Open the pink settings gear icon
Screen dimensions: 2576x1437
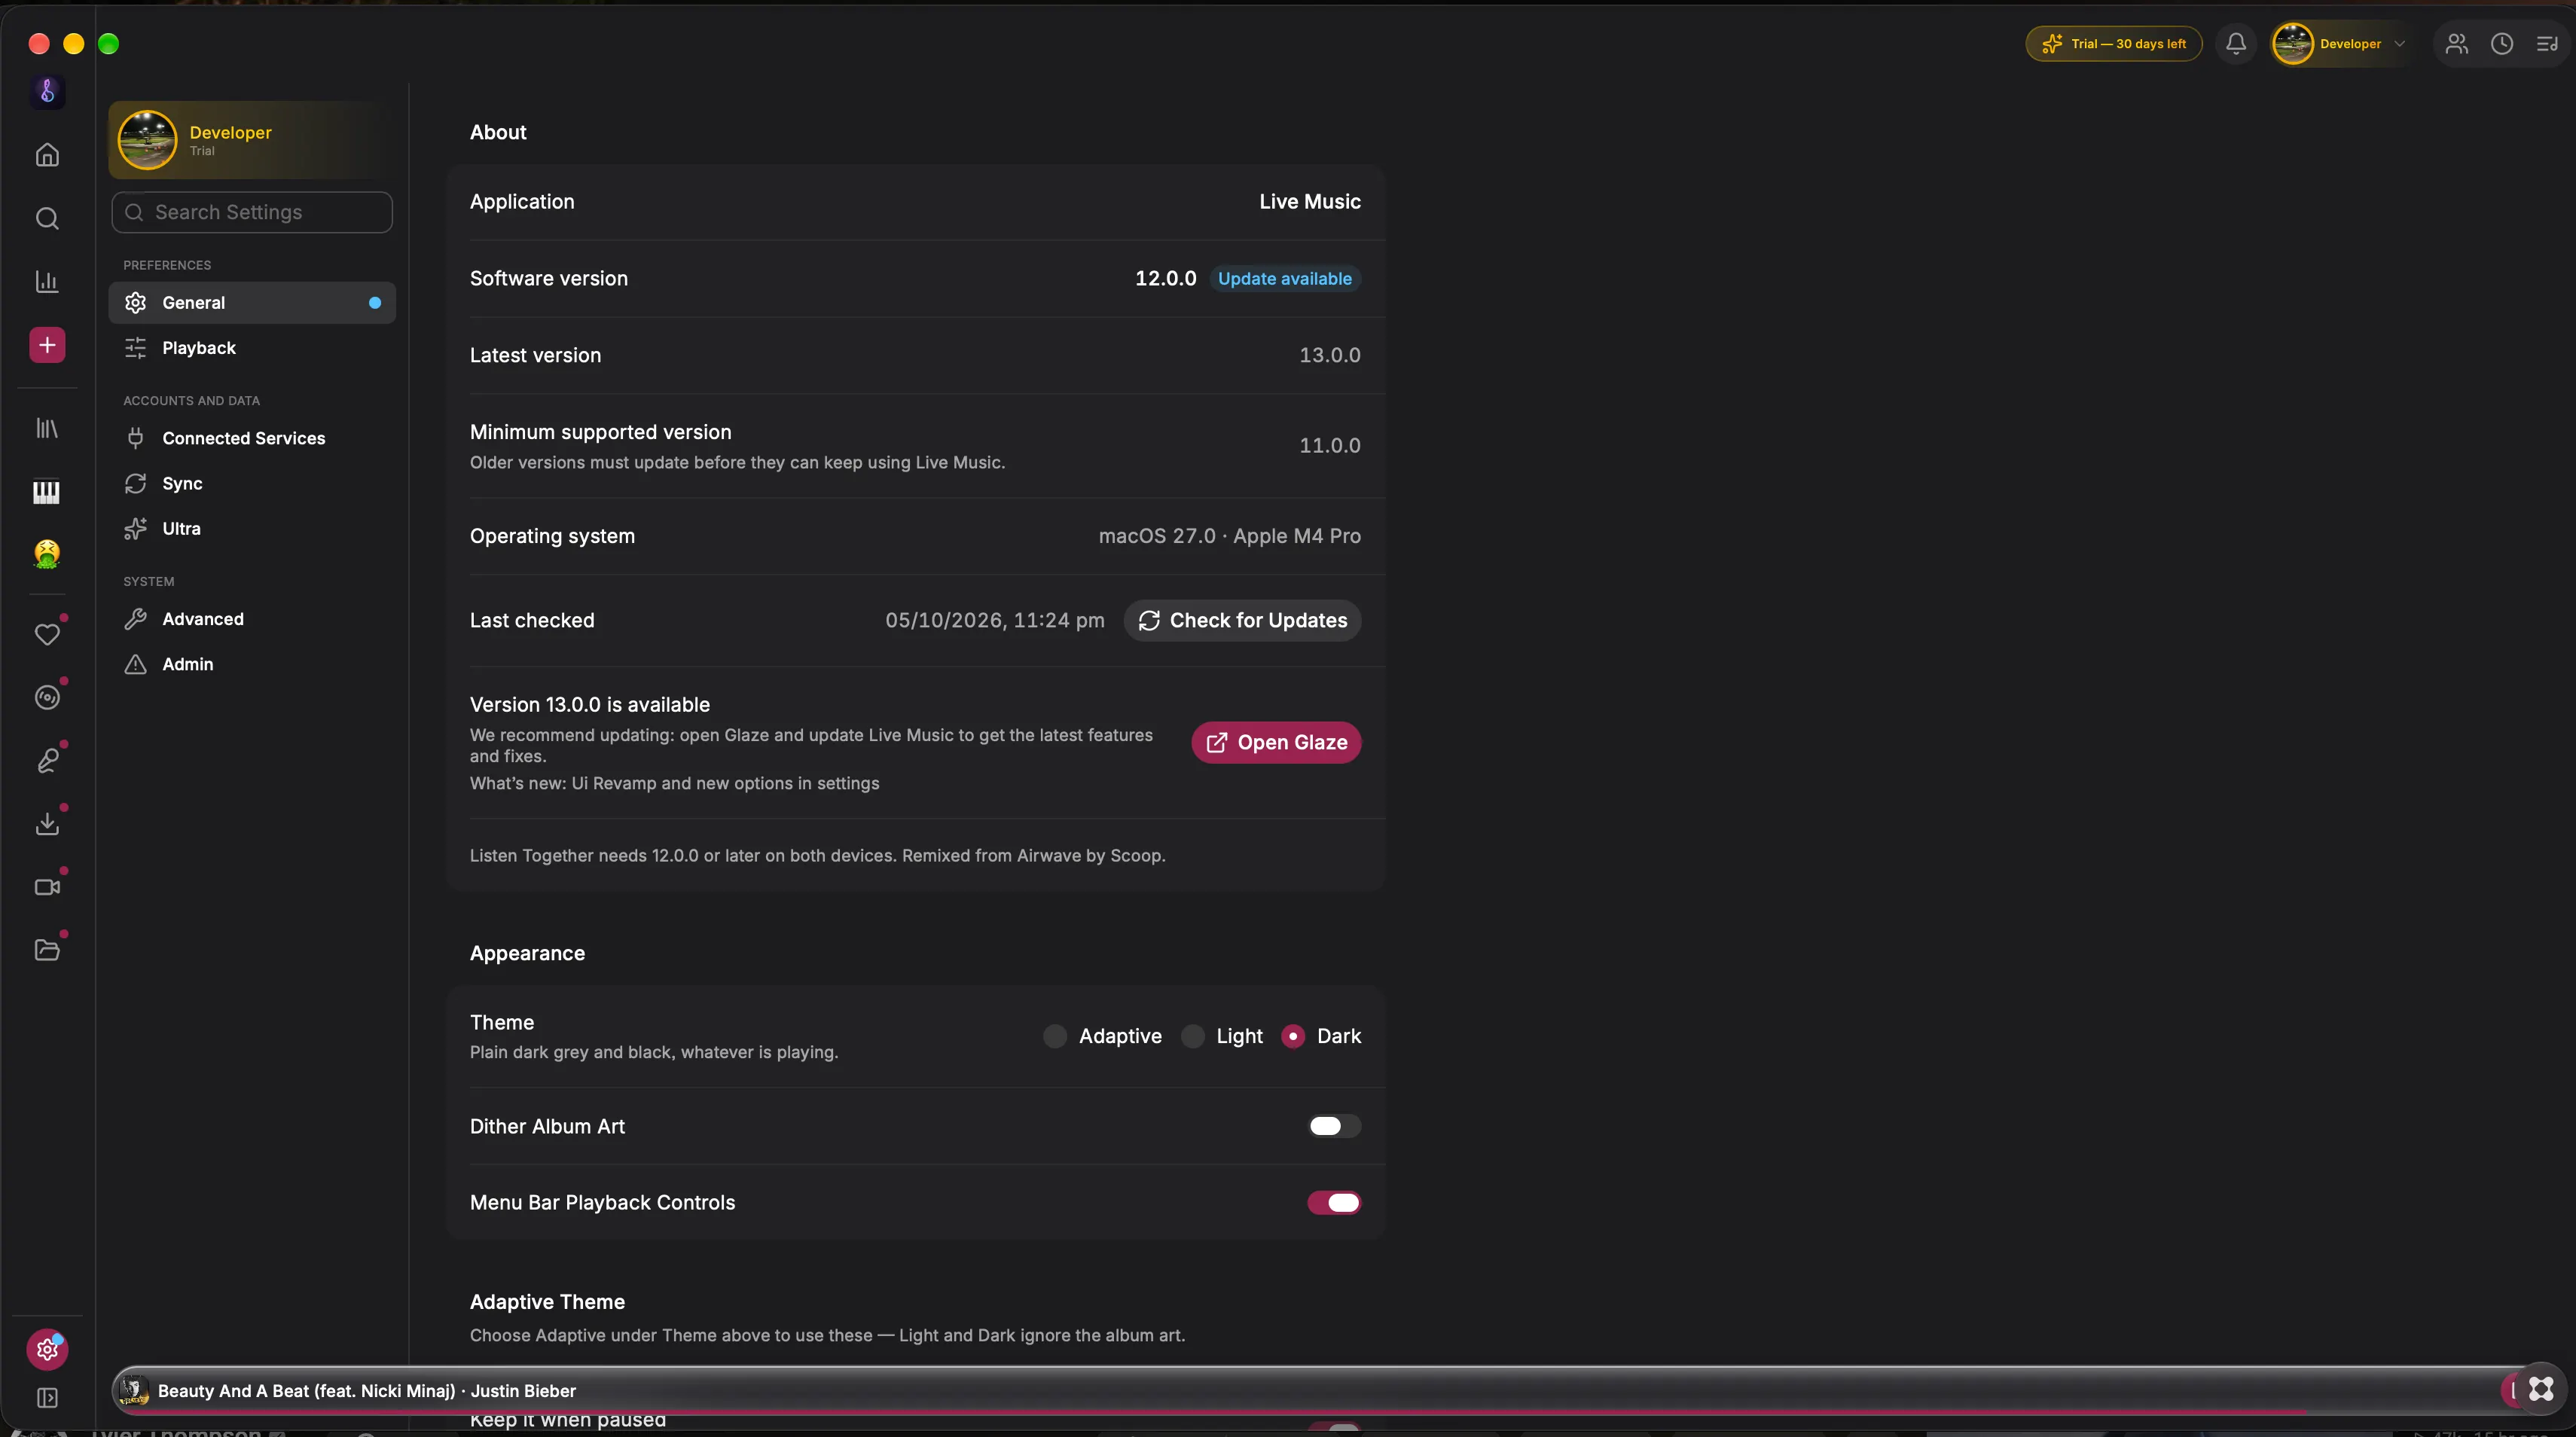pyautogui.click(x=47, y=1350)
